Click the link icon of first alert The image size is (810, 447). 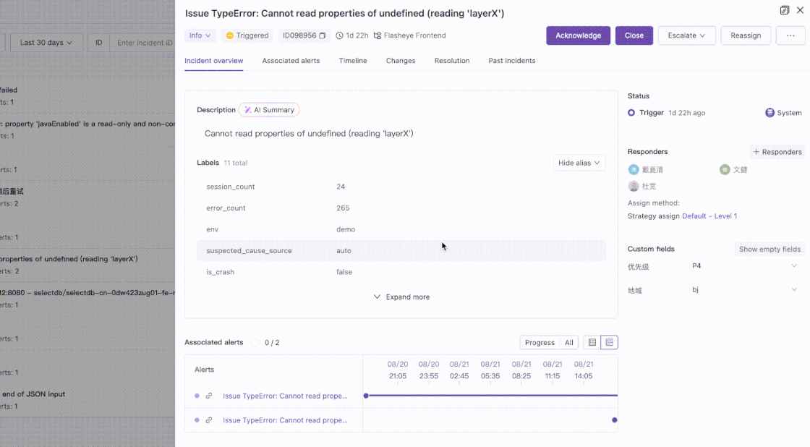[209, 396]
